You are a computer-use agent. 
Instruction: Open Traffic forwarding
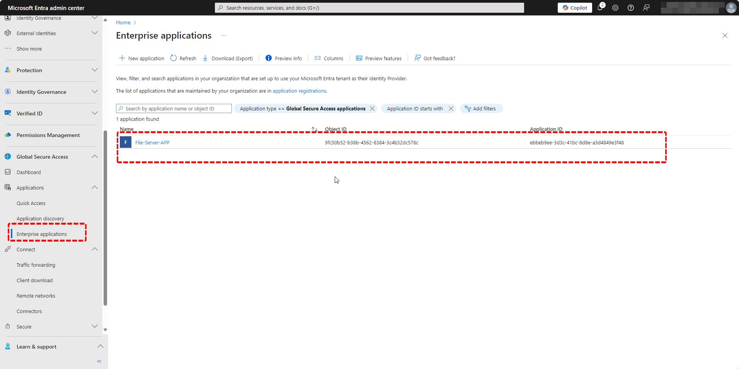36,265
